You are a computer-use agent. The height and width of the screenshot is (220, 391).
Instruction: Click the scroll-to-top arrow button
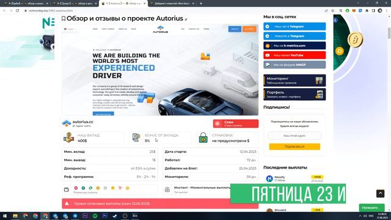click(x=380, y=194)
